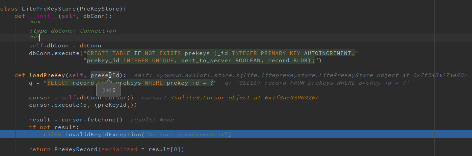The height and width of the screenshot is (156, 472).
Task: Click the __init__ method name
Action: point(43,16)
